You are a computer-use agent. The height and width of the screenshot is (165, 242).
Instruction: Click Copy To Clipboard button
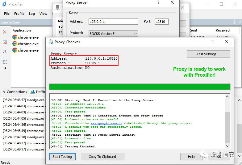102,157
